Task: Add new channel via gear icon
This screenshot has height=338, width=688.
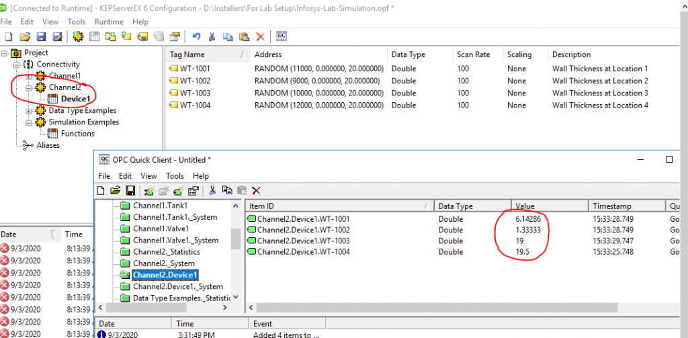Action: (78, 37)
